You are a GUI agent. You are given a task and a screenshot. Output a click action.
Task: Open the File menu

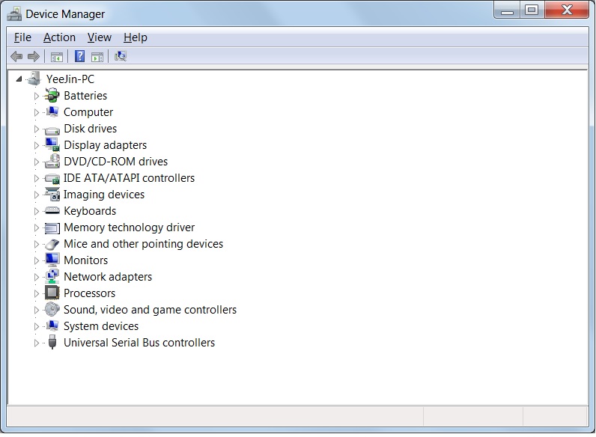[22, 37]
